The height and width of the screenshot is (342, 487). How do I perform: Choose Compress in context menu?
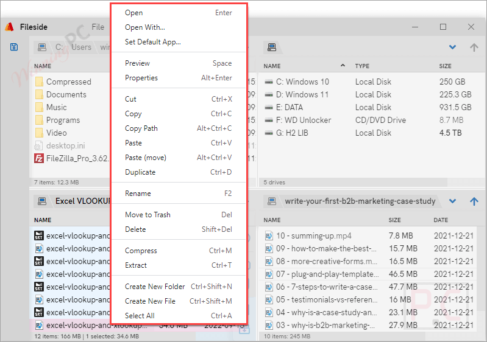tap(179, 251)
